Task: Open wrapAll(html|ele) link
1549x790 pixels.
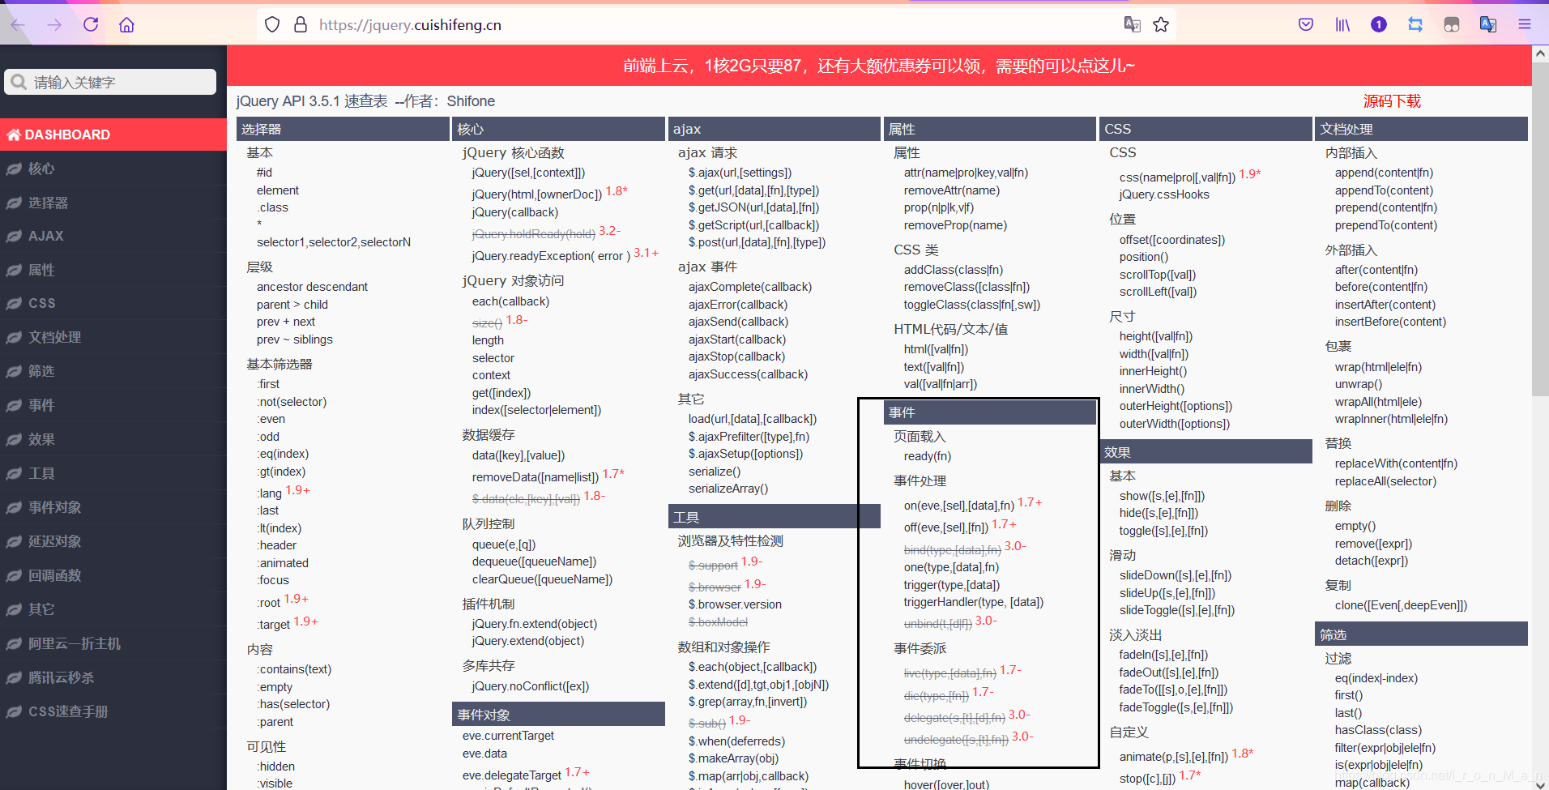Action: click(x=1378, y=402)
